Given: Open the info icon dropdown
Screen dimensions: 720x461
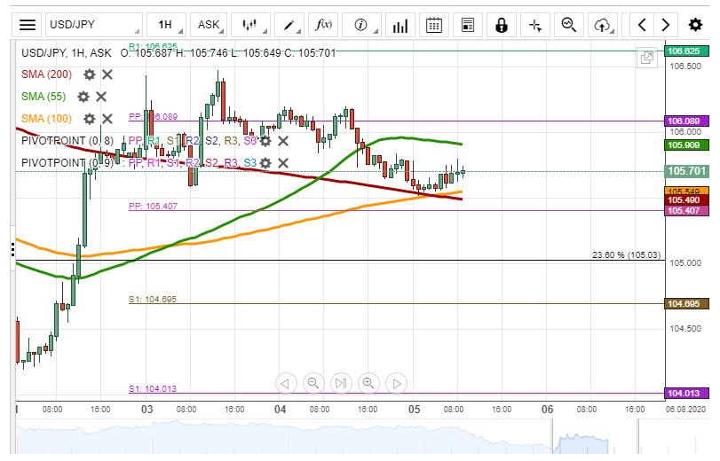Looking at the screenshot, I should click(x=362, y=25).
